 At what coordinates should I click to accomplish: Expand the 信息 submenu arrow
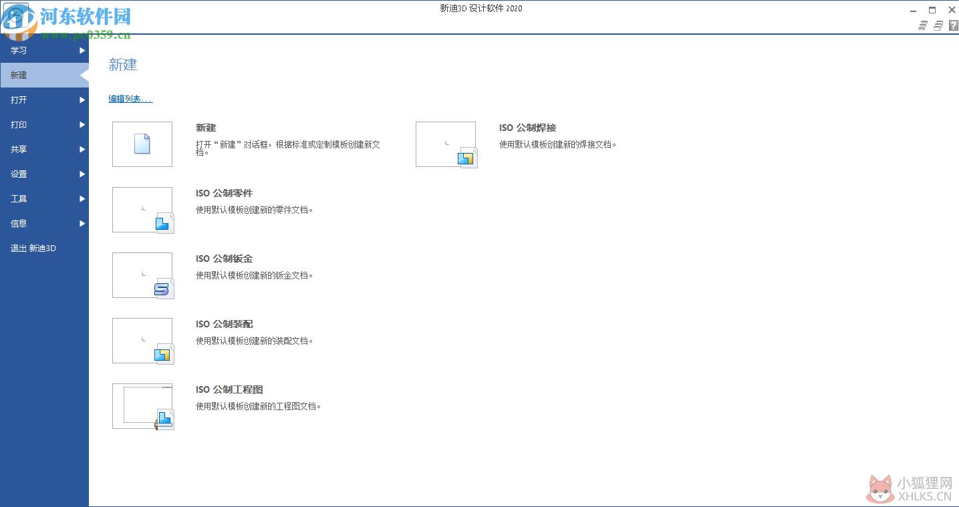[82, 224]
